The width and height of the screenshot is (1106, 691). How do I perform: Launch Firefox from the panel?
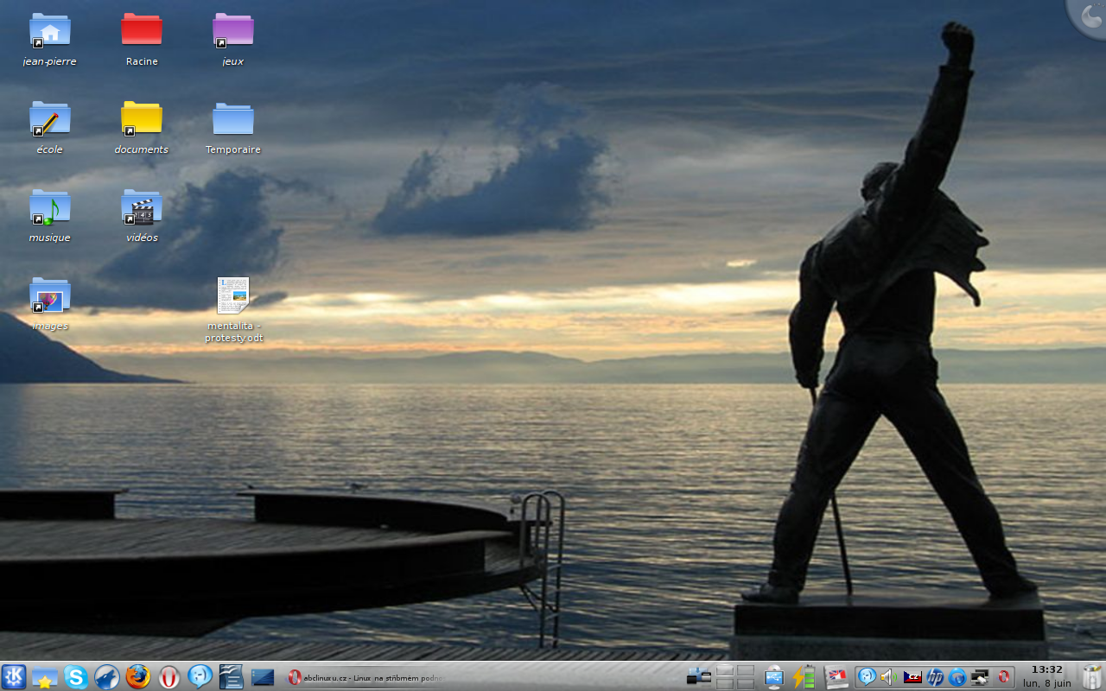138,677
